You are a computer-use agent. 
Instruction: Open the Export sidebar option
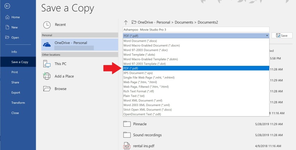click(x=18, y=92)
